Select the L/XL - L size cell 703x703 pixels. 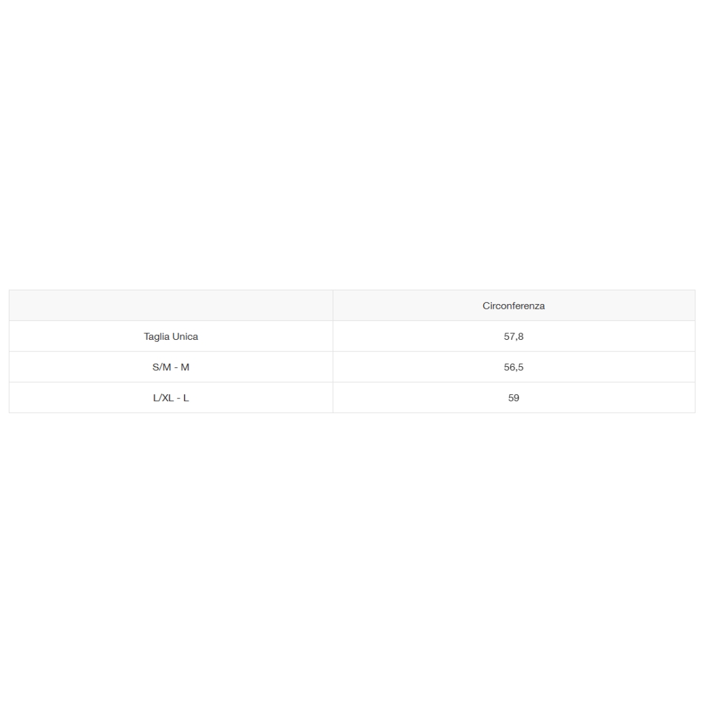(x=171, y=398)
